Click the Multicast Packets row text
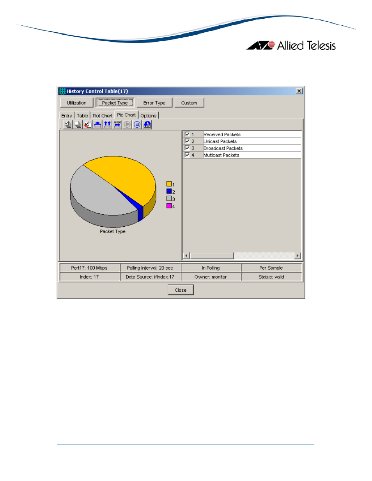Screen dimensions: 372x481 coord(221,155)
